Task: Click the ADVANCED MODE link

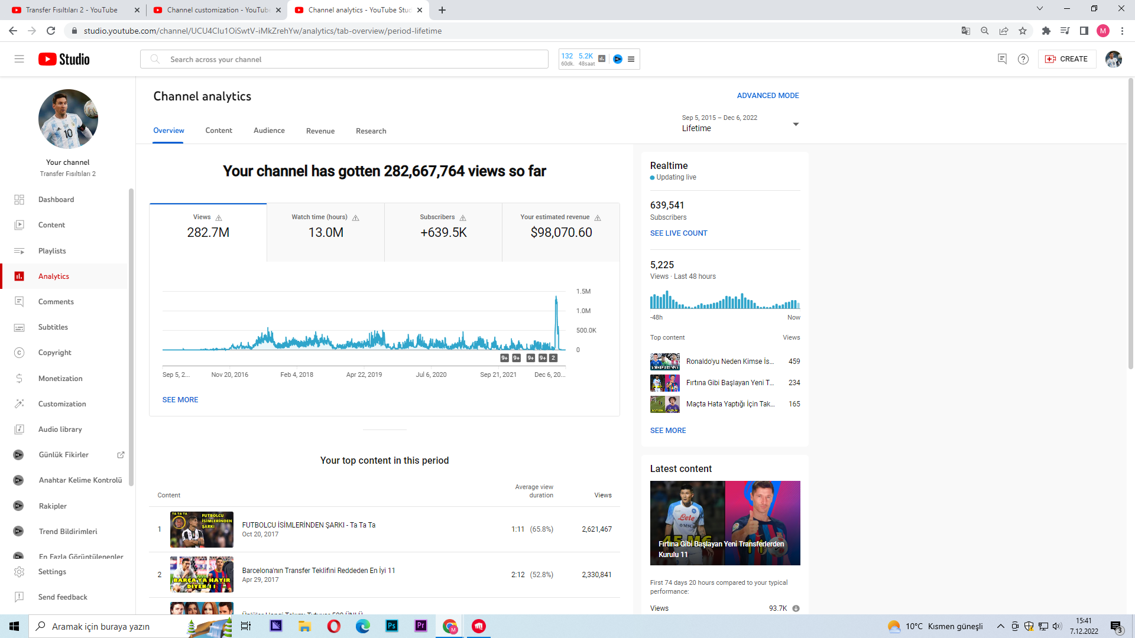Action: 768,96
